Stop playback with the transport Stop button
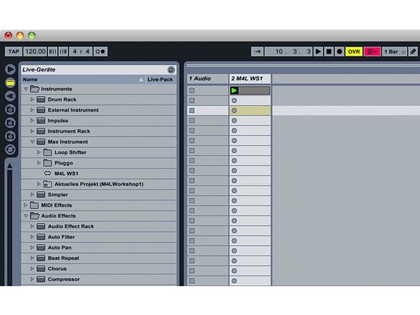Screen dimensions: 420x315 coord(329,51)
